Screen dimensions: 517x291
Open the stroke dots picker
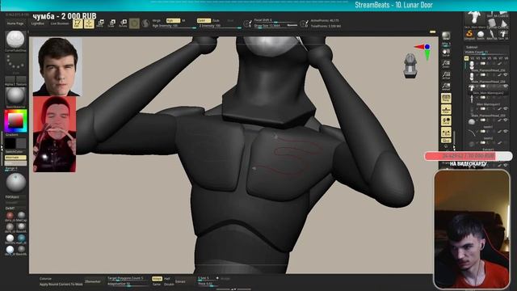click(x=15, y=63)
